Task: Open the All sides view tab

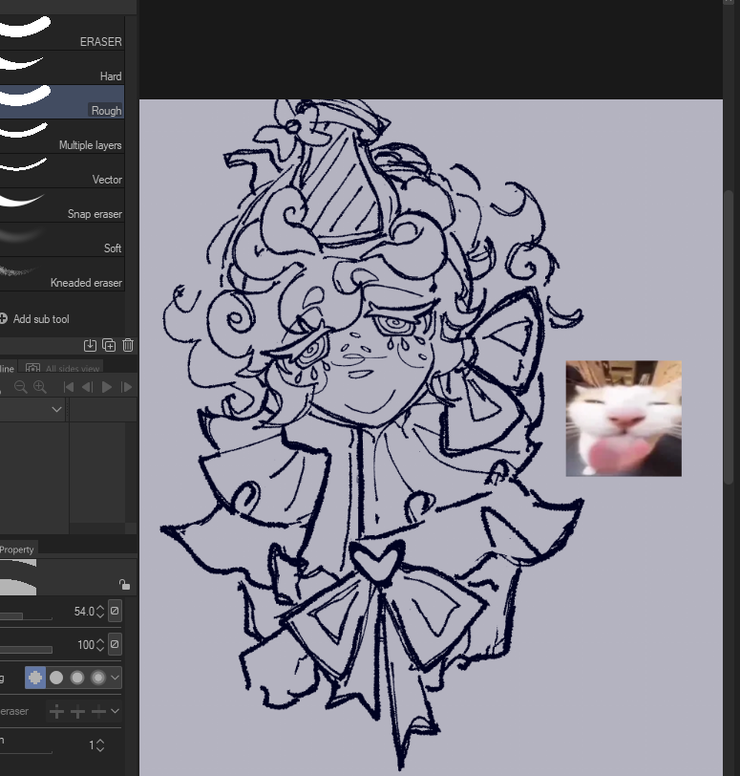Action: (x=62, y=368)
